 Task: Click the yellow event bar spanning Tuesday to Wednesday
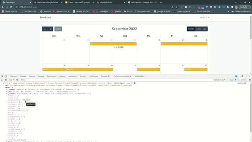tap(113, 44)
